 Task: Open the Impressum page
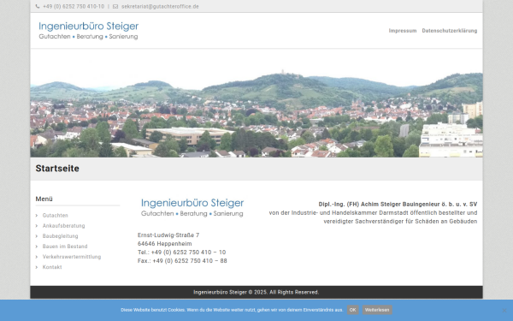pos(403,31)
